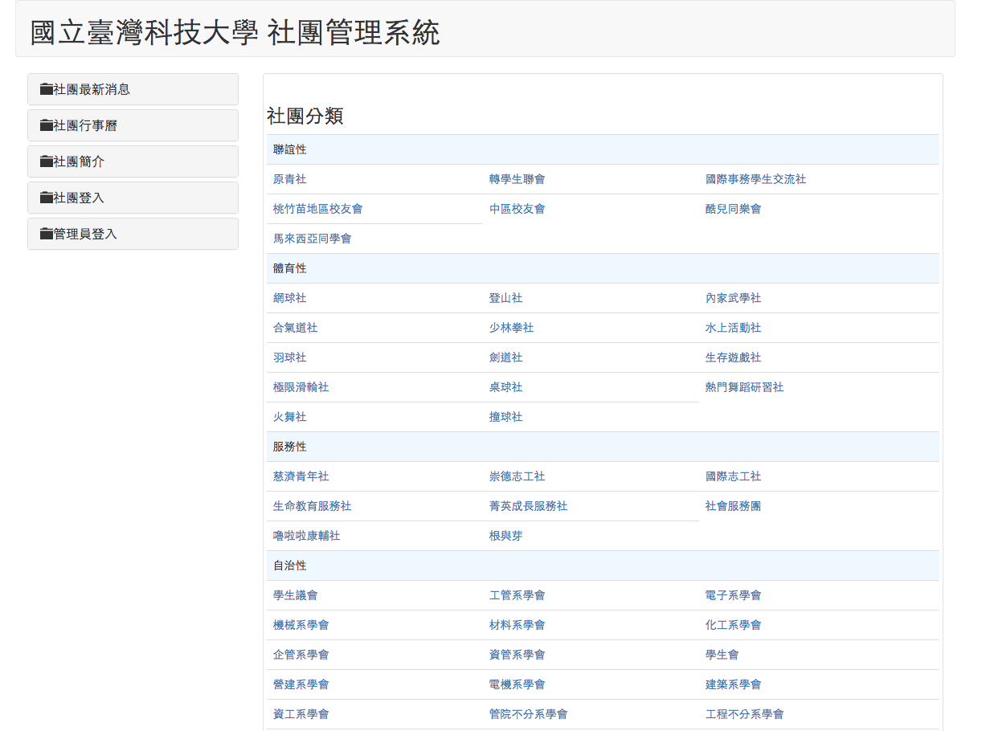Open the 社團行事曆 menu item
The width and height of the screenshot is (986, 731).
[x=133, y=125]
